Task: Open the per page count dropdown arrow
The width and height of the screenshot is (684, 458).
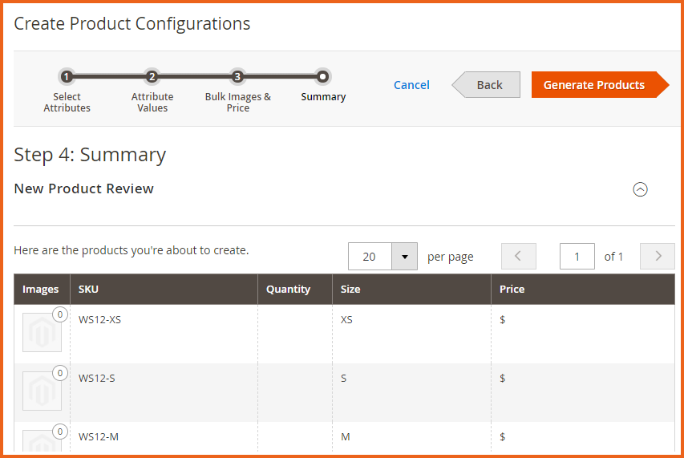Action: coord(404,257)
